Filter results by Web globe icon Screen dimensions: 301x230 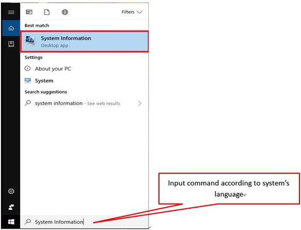tap(65, 12)
